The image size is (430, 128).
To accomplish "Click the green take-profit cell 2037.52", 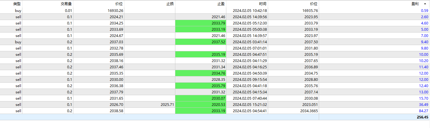I will pos(201,42).
